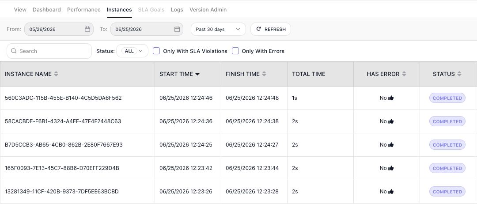Toggle Start Time sort arrow
This screenshot has width=477, height=204.
point(197,74)
